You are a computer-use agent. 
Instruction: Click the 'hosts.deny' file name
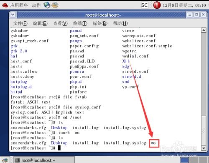(22, 77)
